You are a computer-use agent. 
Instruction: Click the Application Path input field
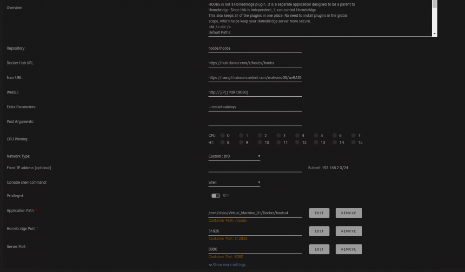[255, 213]
